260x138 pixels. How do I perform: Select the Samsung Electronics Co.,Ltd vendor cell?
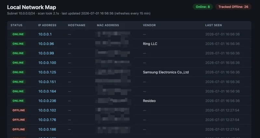[x=166, y=72]
